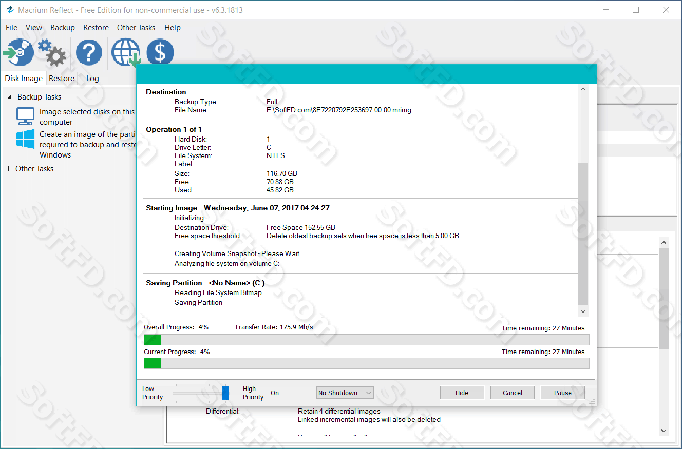Click the globe update download icon
The height and width of the screenshot is (449, 682).
click(x=126, y=52)
